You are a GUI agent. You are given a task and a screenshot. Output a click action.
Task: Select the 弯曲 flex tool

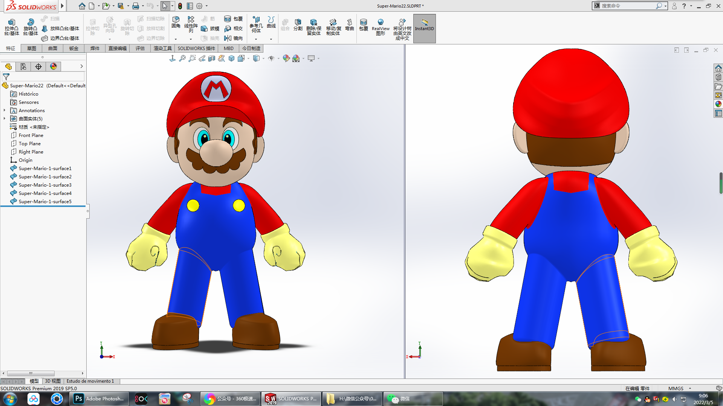[x=350, y=24]
